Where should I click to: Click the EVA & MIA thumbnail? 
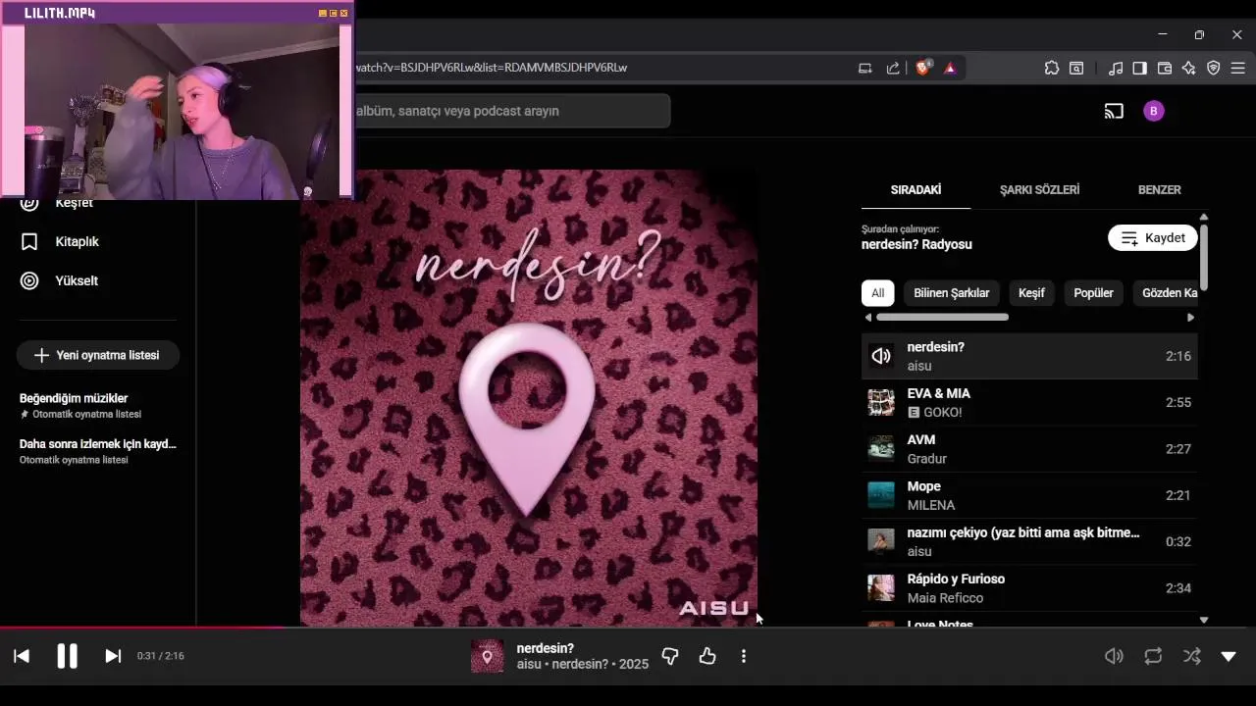tap(881, 402)
